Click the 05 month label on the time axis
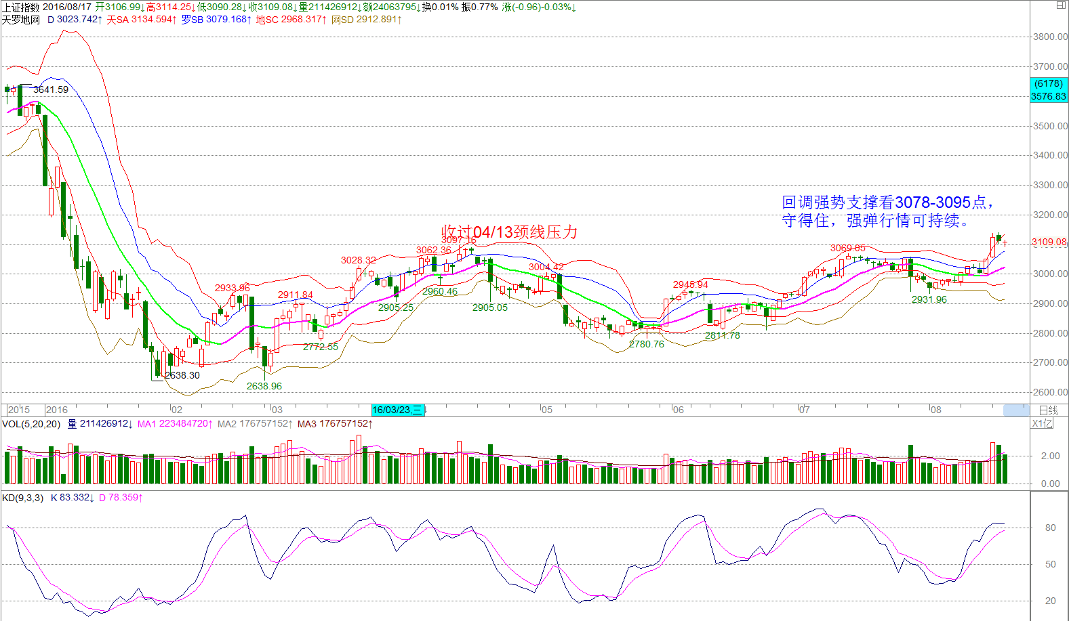This screenshot has width=1069, height=621. click(546, 410)
